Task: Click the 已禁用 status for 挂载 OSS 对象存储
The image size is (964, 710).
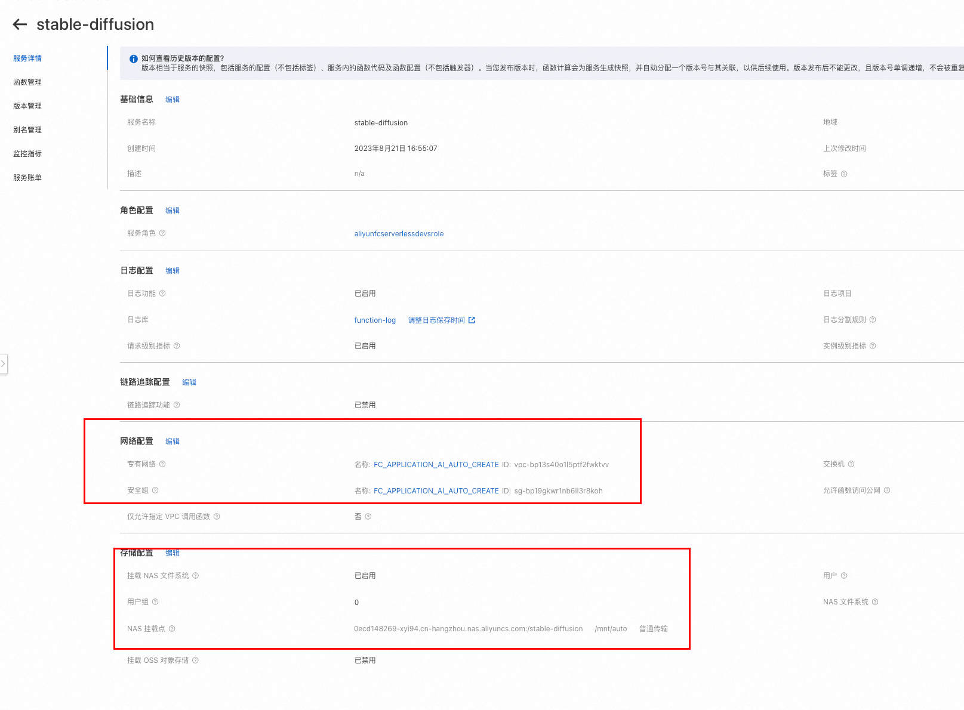Action: coord(365,660)
